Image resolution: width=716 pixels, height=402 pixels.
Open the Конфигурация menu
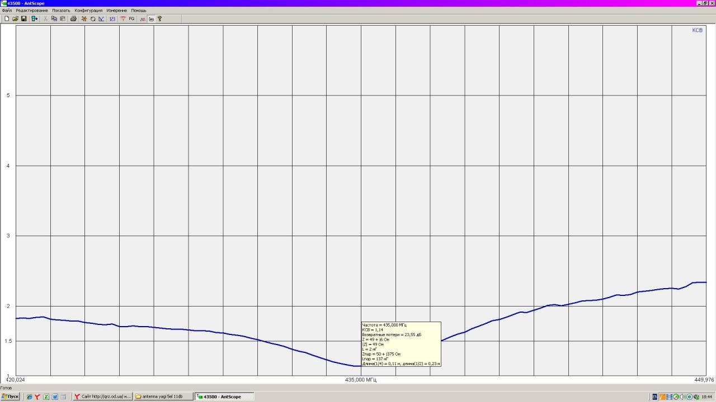pos(88,10)
